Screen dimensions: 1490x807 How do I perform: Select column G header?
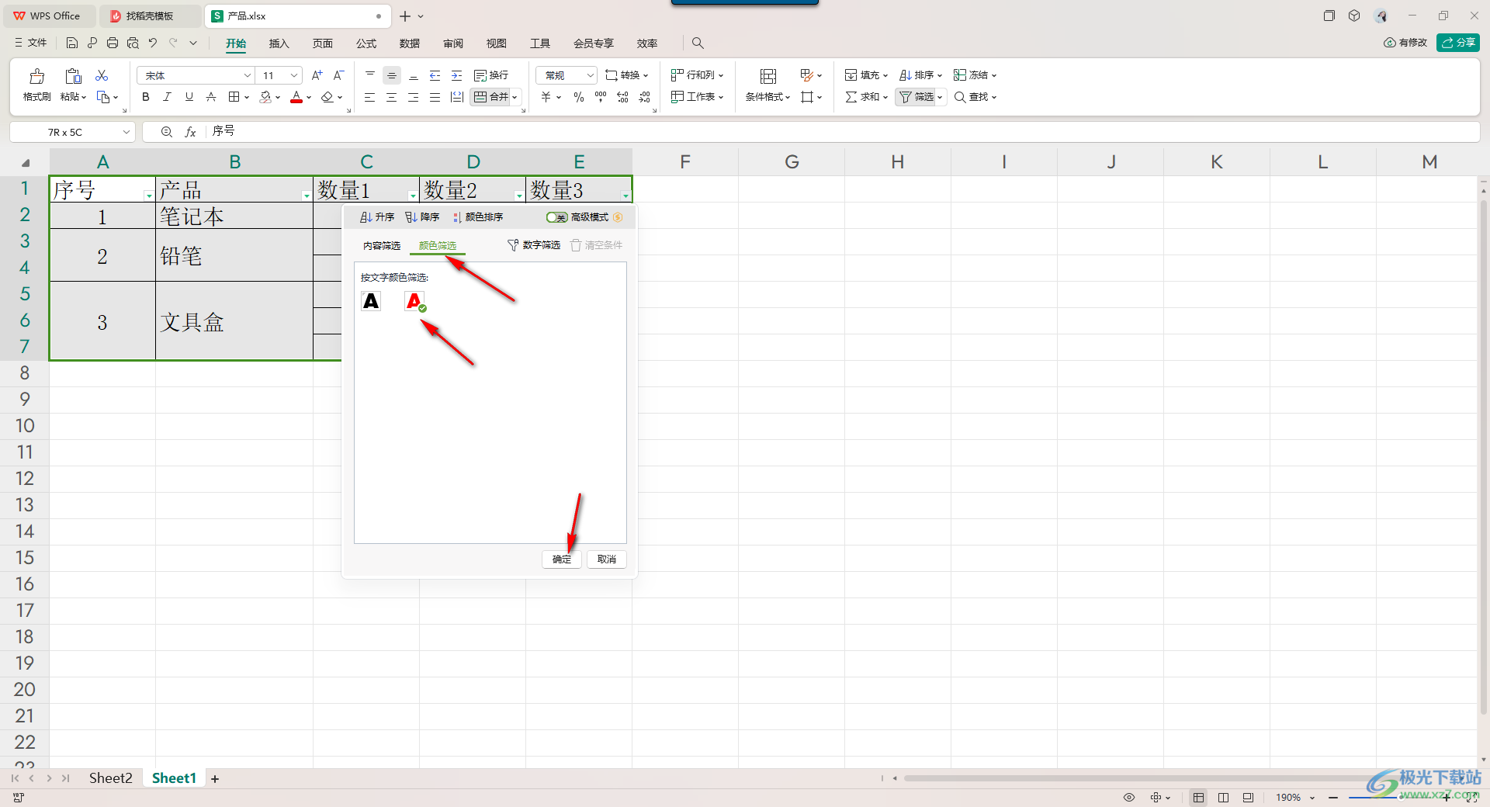point(792,161)
